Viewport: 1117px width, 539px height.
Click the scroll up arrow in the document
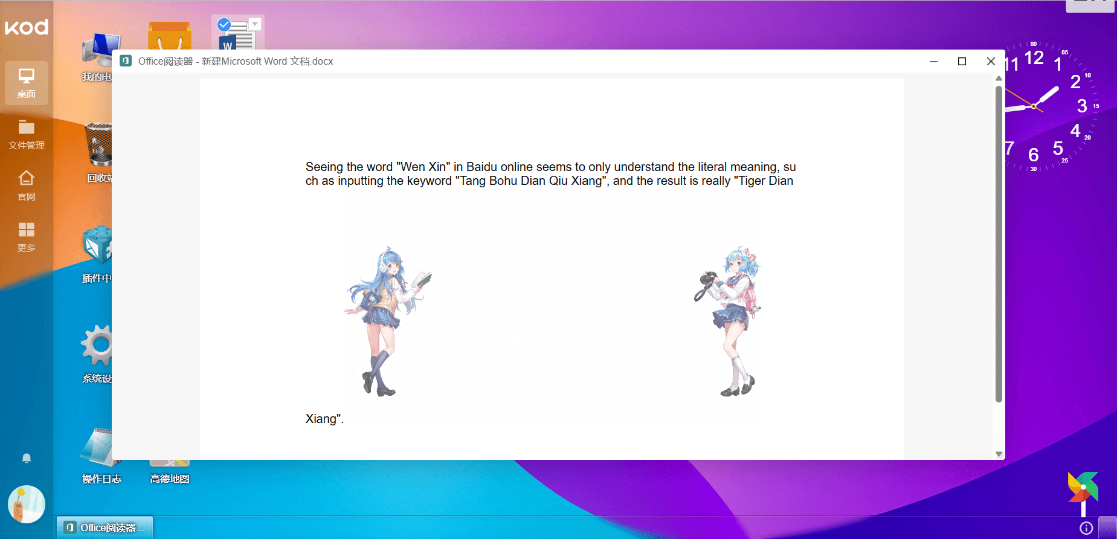(999, 79)
